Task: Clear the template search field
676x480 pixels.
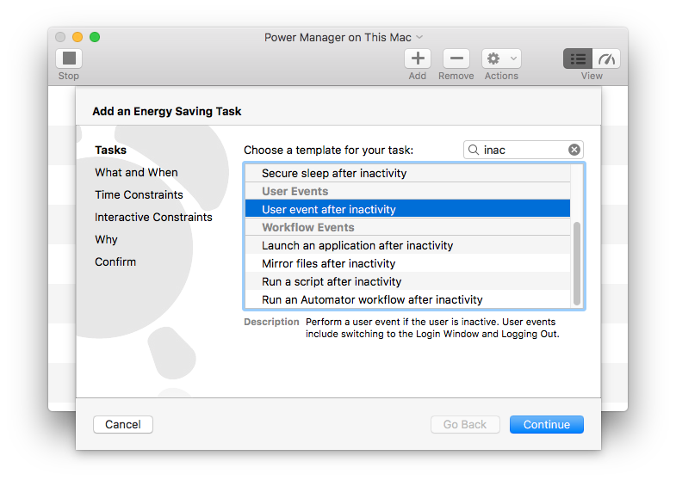Action: point(574,150)
